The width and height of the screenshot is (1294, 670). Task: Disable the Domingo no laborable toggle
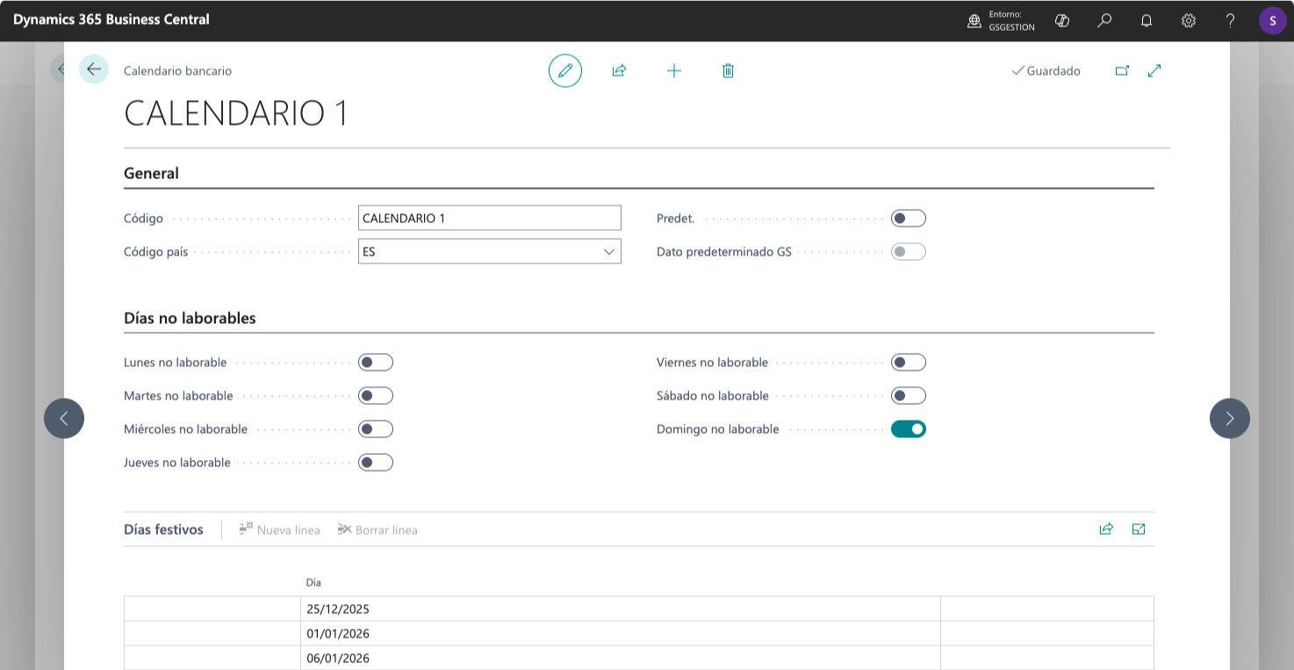click(908, 429)
